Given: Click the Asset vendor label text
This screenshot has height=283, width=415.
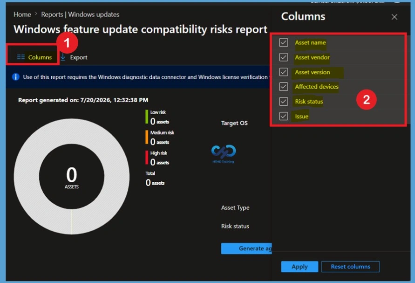Looking at the screenshot, I should (x=312, y=57).
